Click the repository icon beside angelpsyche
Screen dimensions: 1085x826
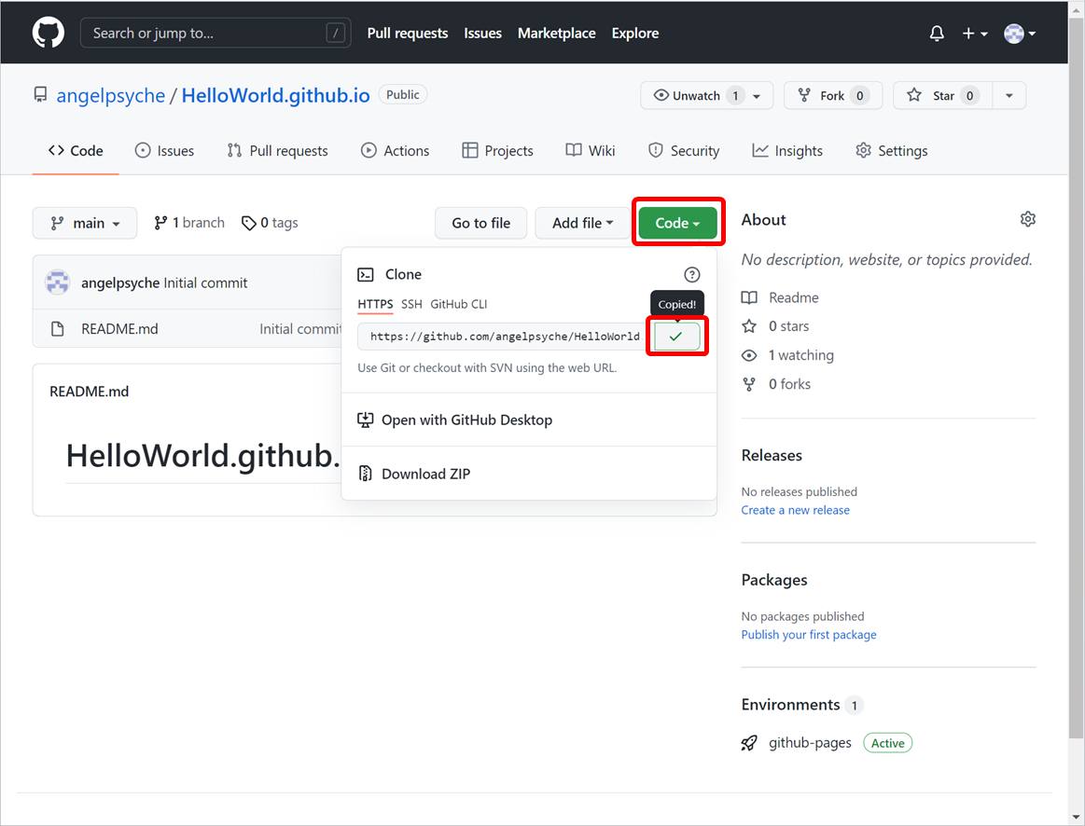[x=41, y=95]
